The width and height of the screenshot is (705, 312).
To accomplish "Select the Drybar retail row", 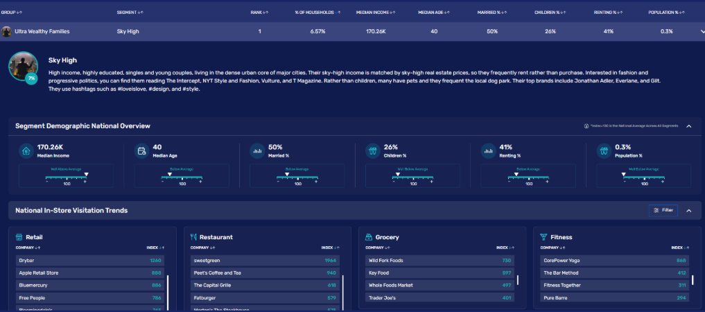I will [90, 260].
